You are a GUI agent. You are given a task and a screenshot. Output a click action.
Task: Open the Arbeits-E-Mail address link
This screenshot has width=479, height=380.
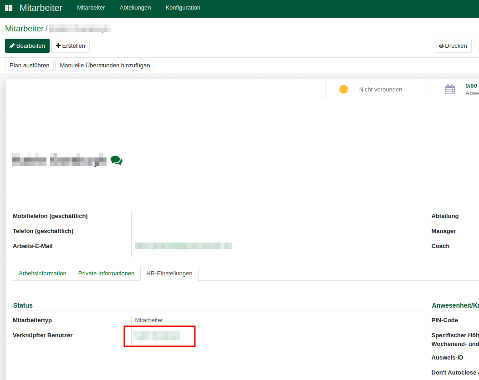pyautogui.click(x=183, y=246)
